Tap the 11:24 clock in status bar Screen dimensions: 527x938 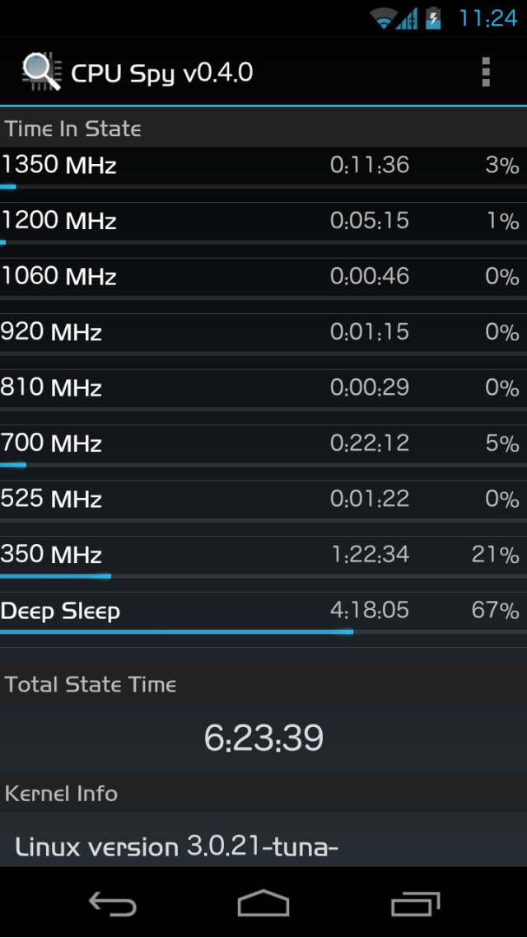tap(487, 19)
